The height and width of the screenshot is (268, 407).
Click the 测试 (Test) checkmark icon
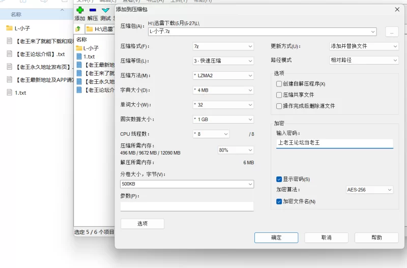(x=105, y=10)
